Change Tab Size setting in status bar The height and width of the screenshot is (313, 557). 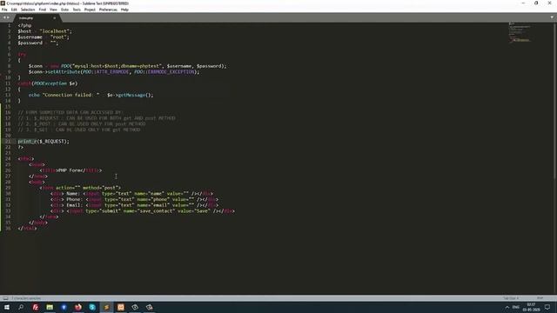(511, 298)
